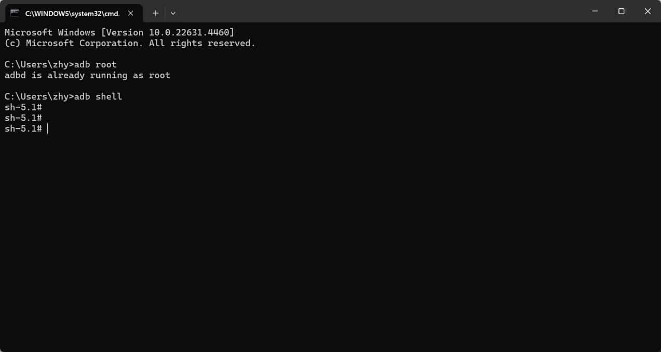The width and height of the screenshot is (661, 352).
Task: Click the first C:\Users\zhy> prompt
Action: click(x=39, y=65)
